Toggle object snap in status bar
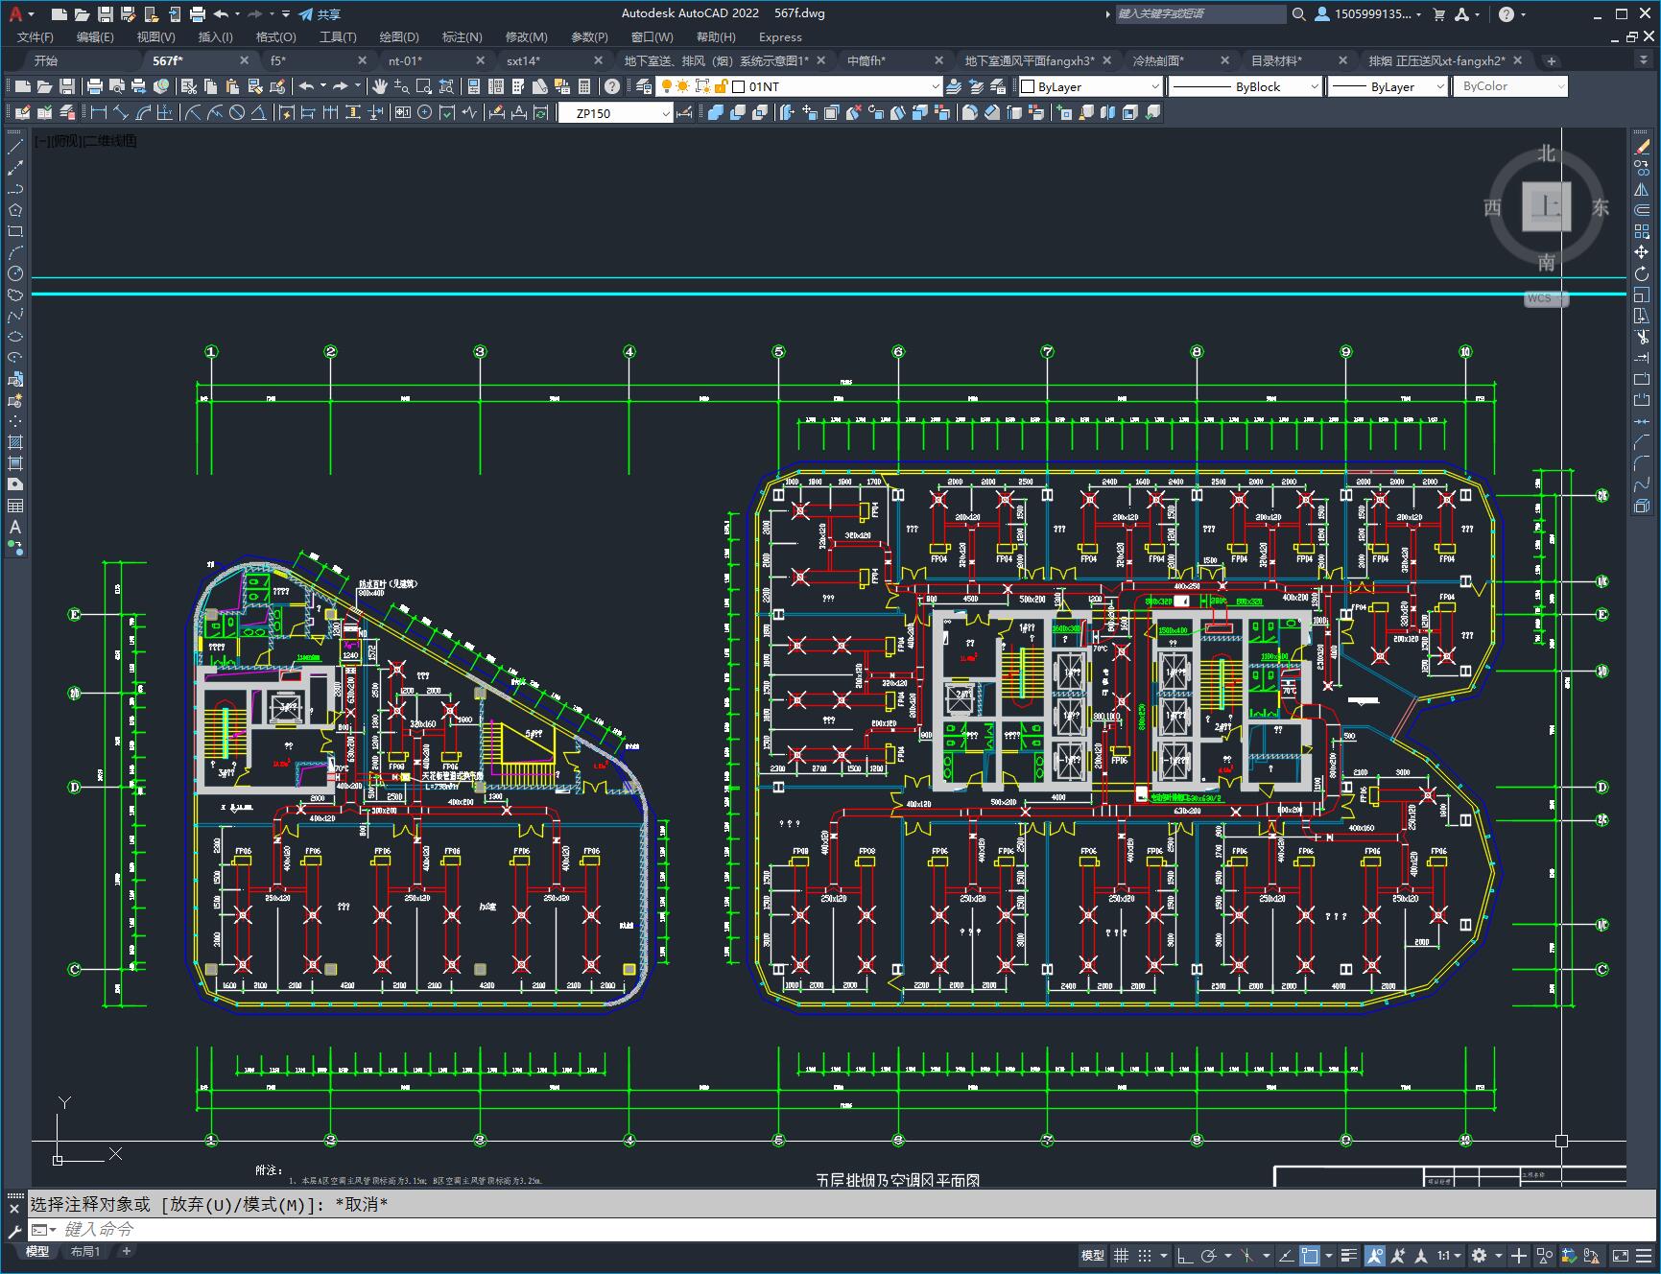Screen dimensions: 1661x1274 [x=1310, y=1255]
